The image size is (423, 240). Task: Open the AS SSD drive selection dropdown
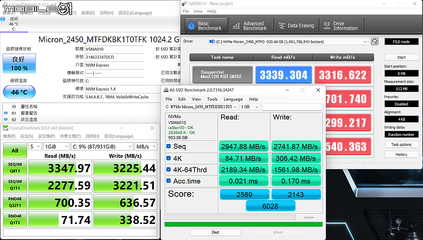click(x=201, y=107)
